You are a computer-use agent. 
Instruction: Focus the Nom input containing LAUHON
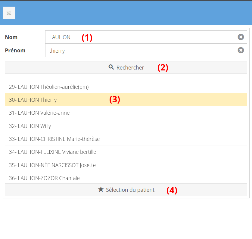click(x=142, y=37)
